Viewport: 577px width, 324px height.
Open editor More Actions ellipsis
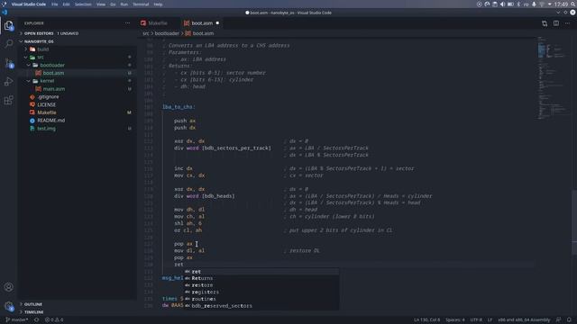coord(567,23)
